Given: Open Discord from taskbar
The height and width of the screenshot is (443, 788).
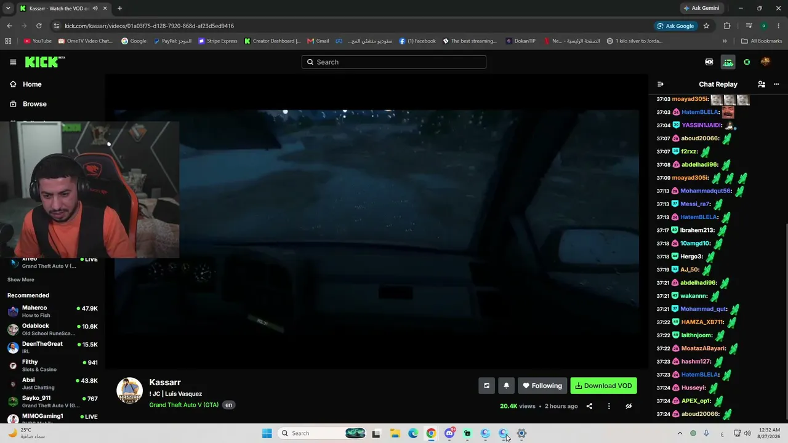Looking at the screenshot, I should [449, 433].
